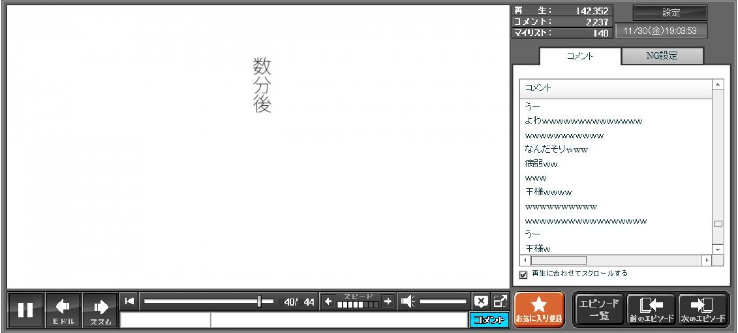The height and width of the screenshot is (333, 738).
Task: Click the モドル (back) arrow button
Action: tap(63, 309)
